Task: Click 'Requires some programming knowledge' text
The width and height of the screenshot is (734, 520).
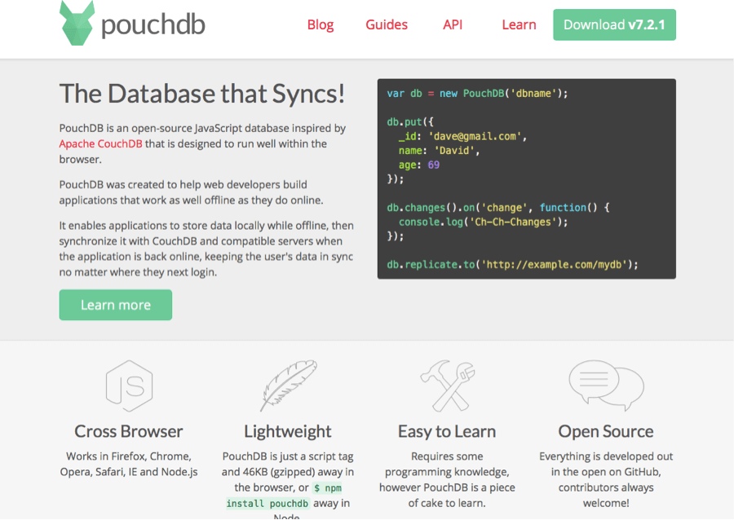Action: coord(447,464)
